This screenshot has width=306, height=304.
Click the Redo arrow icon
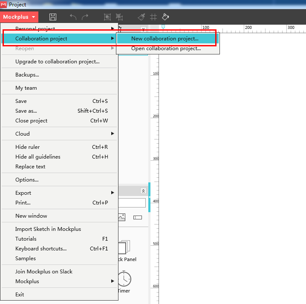[85, 17]
